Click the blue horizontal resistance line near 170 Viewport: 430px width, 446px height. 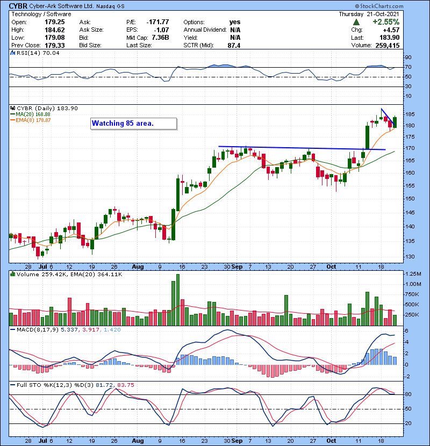(x=302, y=148)
